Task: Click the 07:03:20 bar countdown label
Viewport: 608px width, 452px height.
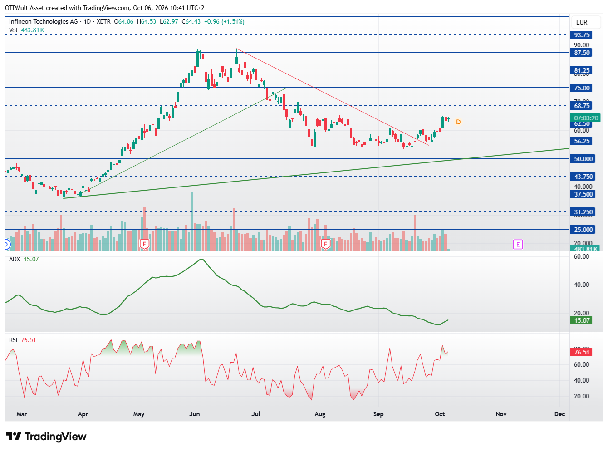Action: [x=586, y=118]
